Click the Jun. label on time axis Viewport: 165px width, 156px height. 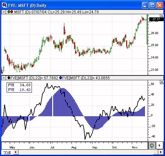pos(32,147)
